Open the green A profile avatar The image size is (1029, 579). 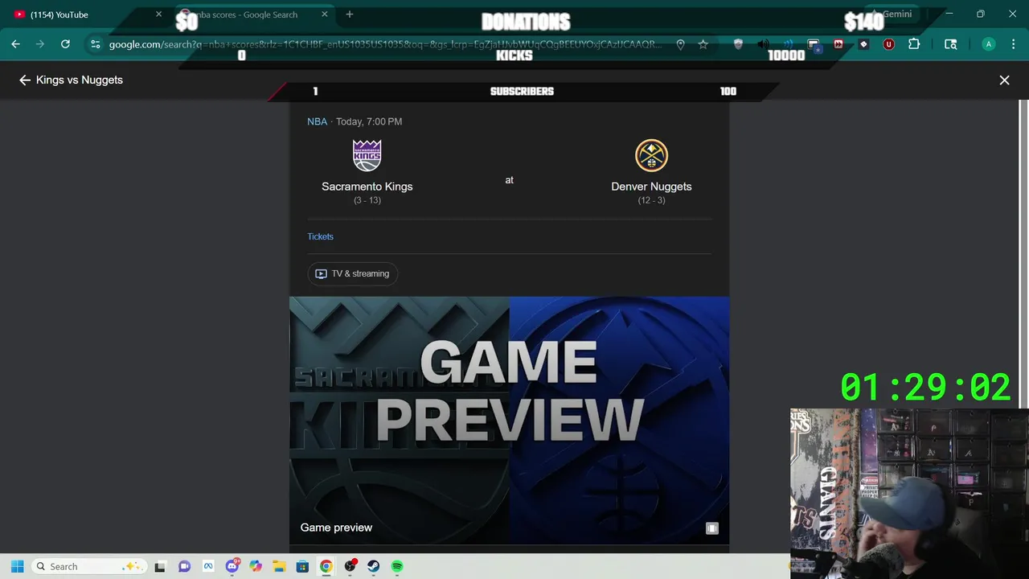point(989,44)
